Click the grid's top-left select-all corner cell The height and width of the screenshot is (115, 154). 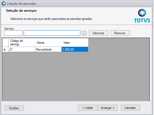coord(5,42)
